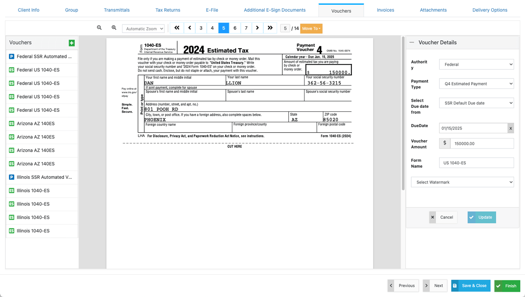The width and height of the screenshot is (525, 297).
Task: Click the green add voucher plus icon
Action: pos(72,43)
